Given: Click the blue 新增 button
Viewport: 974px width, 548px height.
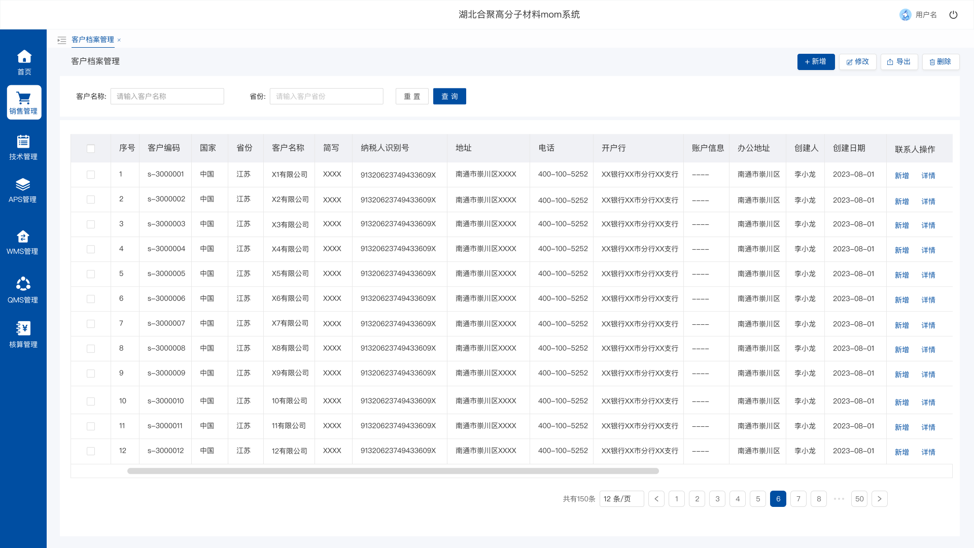Looking at the screenshot, I should pyautogui.click(x=816, y=62).
